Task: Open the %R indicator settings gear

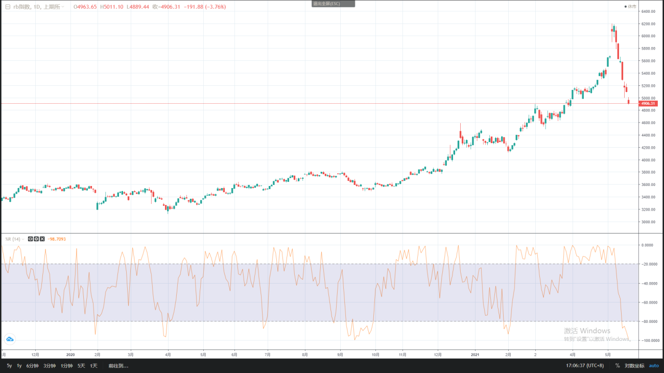Action: (36, 239)
